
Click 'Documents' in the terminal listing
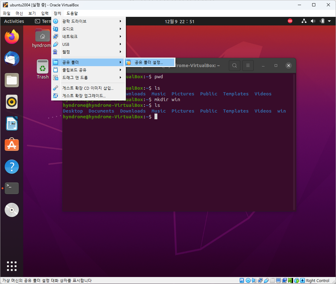[x=101, y=111]
